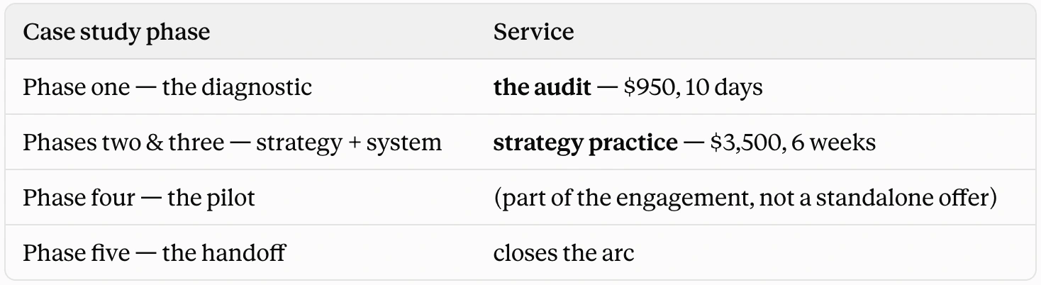Click the 'Service' column header

point(533,32)
